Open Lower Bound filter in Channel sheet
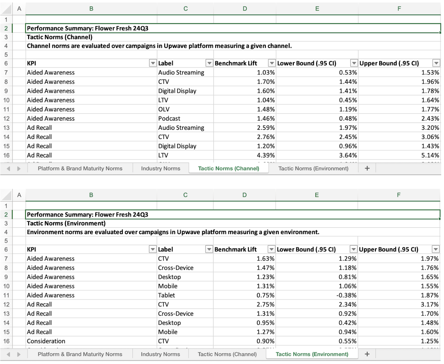The width and height of the screenshot is (444, 364). [354, 63]
